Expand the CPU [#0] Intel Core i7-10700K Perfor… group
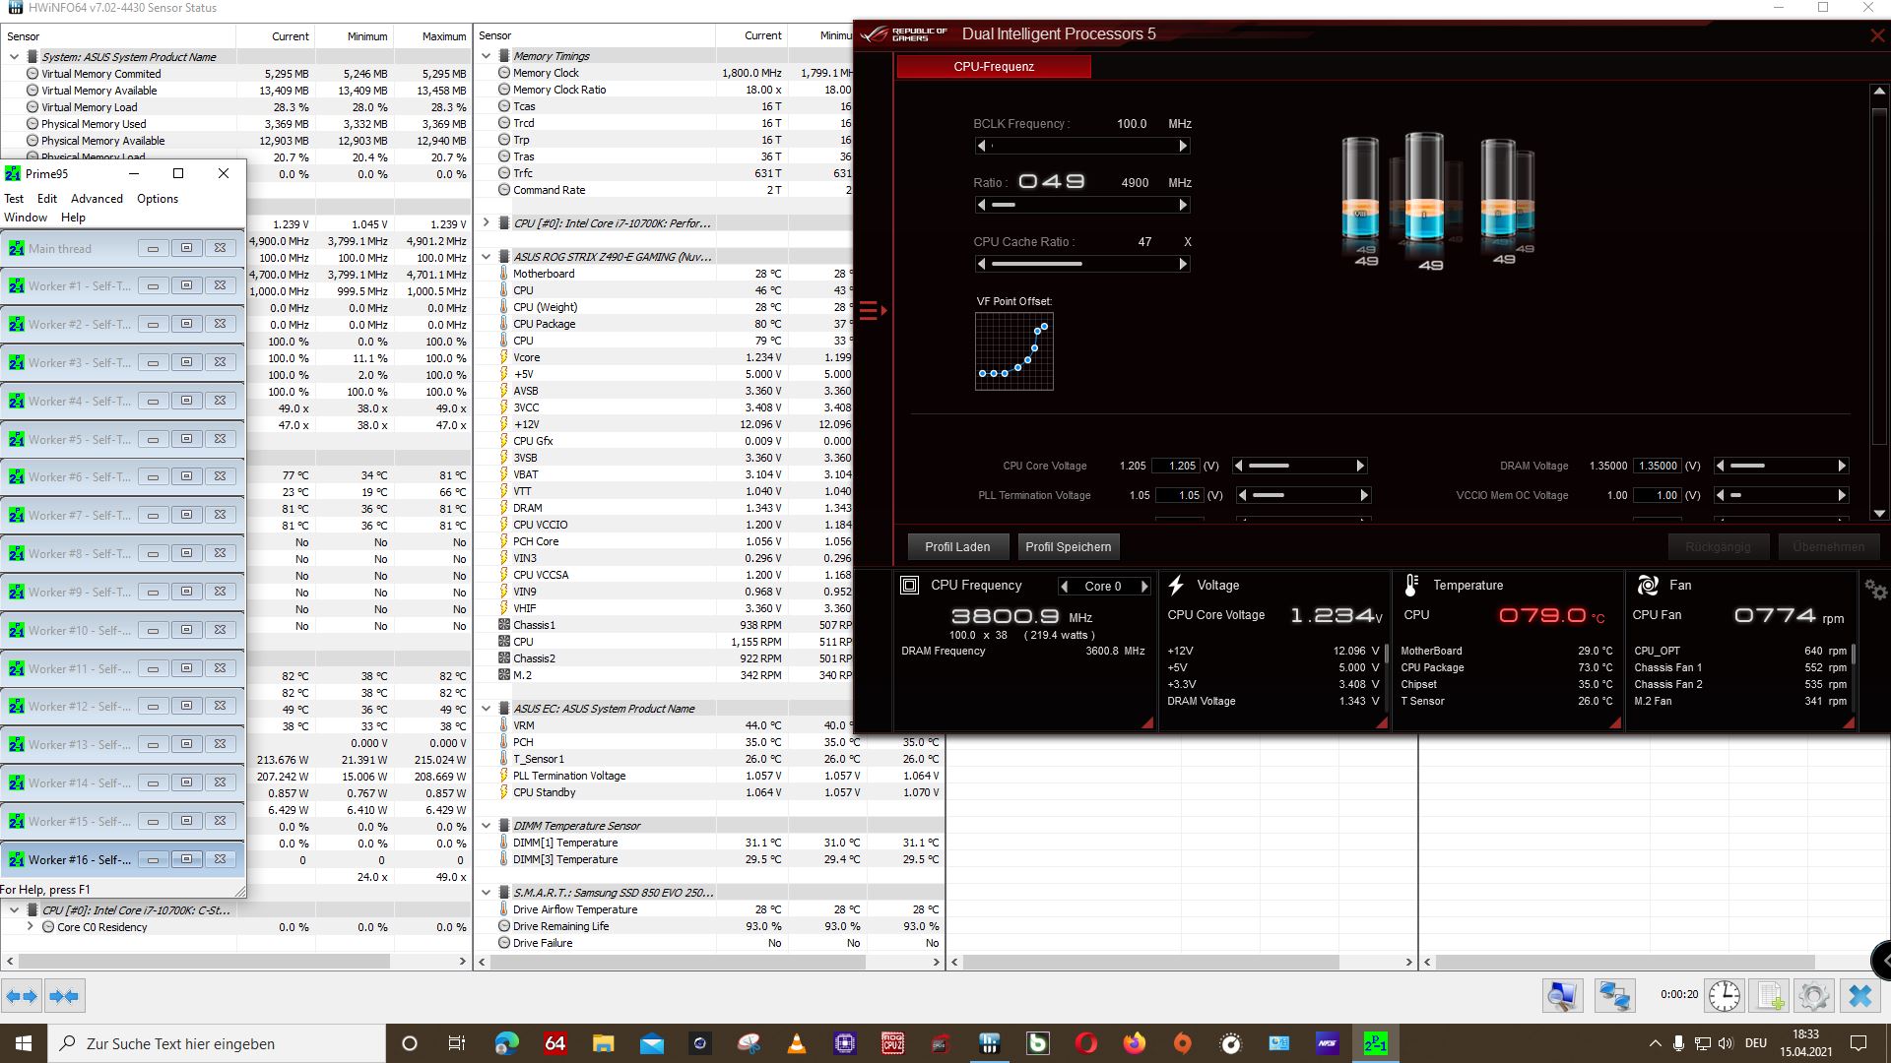This screenshot has height=1063, width=1891. tap(487, 223)
